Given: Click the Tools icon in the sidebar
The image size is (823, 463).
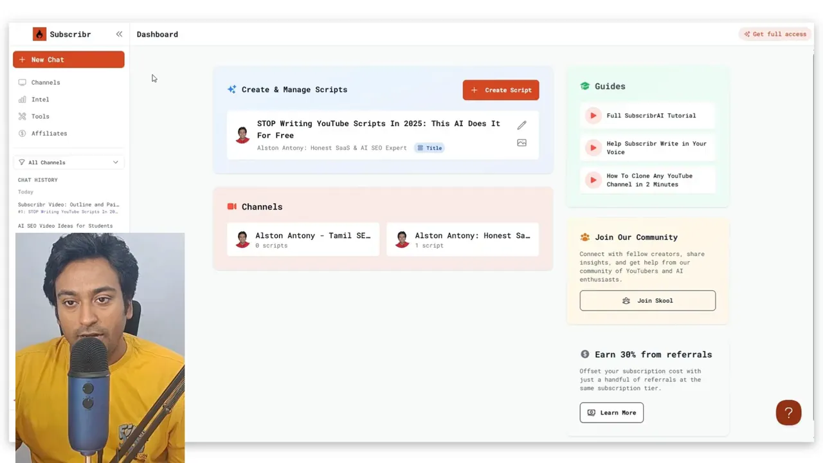Looking at the screenshot, I should [x=21, y=116].
